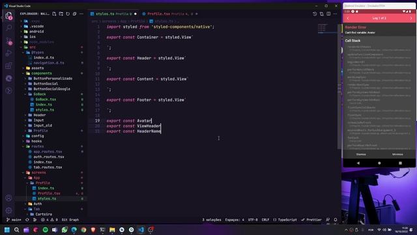The height and width of the screenshot is (235, 417).
Task: Expand the hooks folder
Action: [36, 141]
